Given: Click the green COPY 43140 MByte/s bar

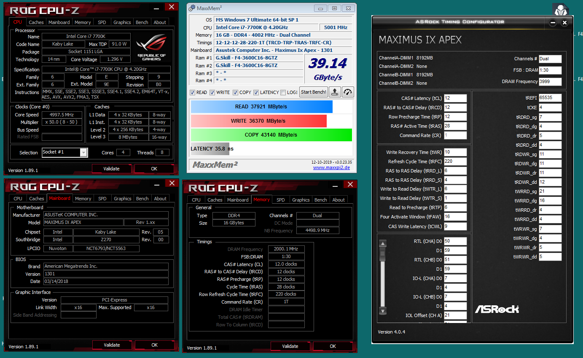Looking at the screenshot, I should [271, 135].
